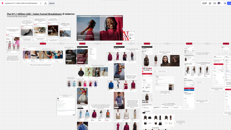Select the 'A stretch beyond denim' image
This screenshot has height=130, width=231.
click(x=71, y=57)
